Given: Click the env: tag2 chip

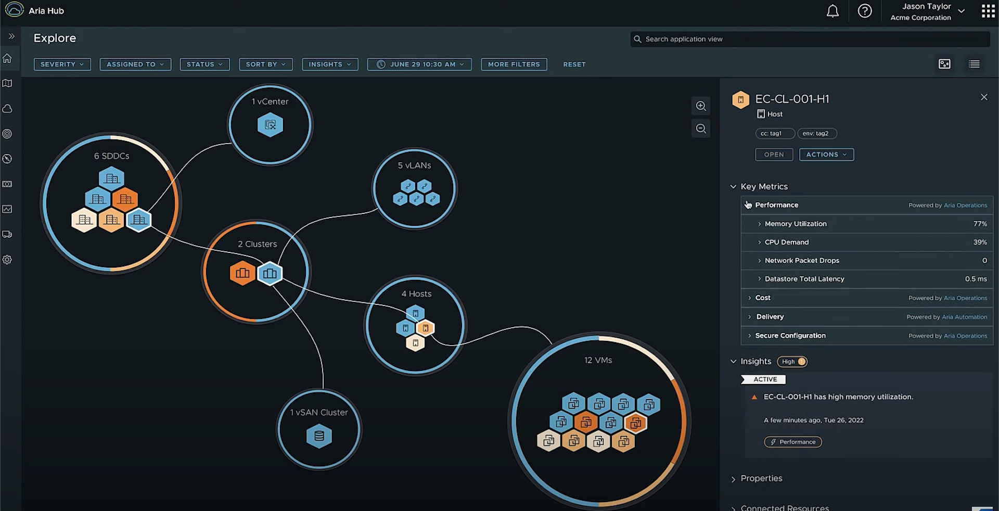Looking at the screenshot, I should [817, 134].
